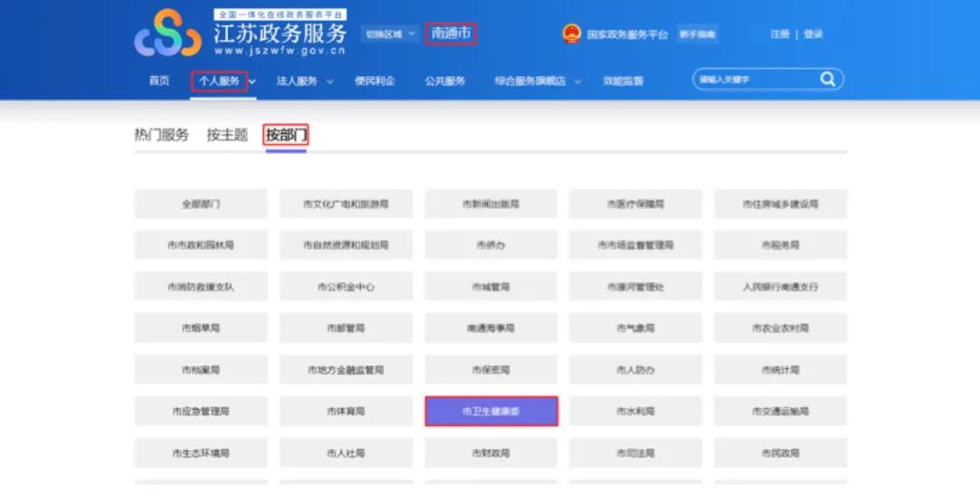This screenshot has width=980, height=499.
Task: Choose the 全部部门 department button
Action: tap(201, 204)
